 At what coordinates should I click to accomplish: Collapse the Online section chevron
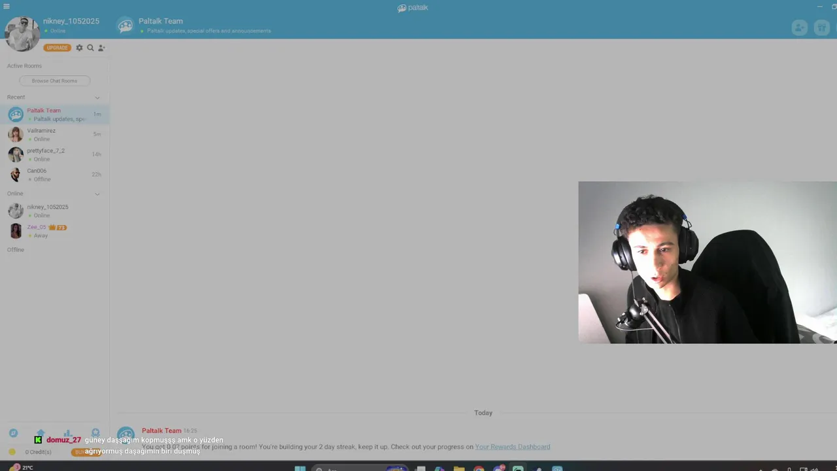pos(97,194)
